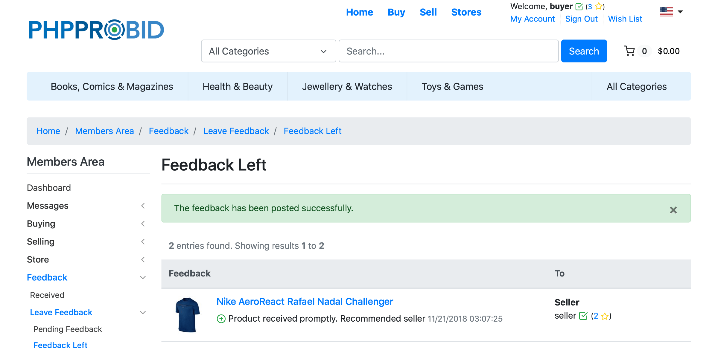Go to Pending Feedback in the sidebar
The width and height of the screenshot is (718, 350).
68,329
